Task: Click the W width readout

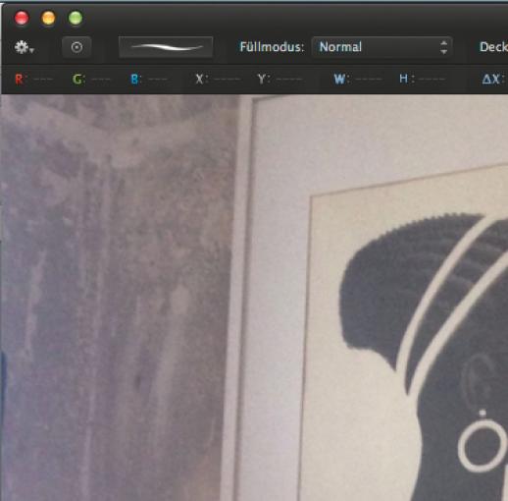Action: [358, 80]
